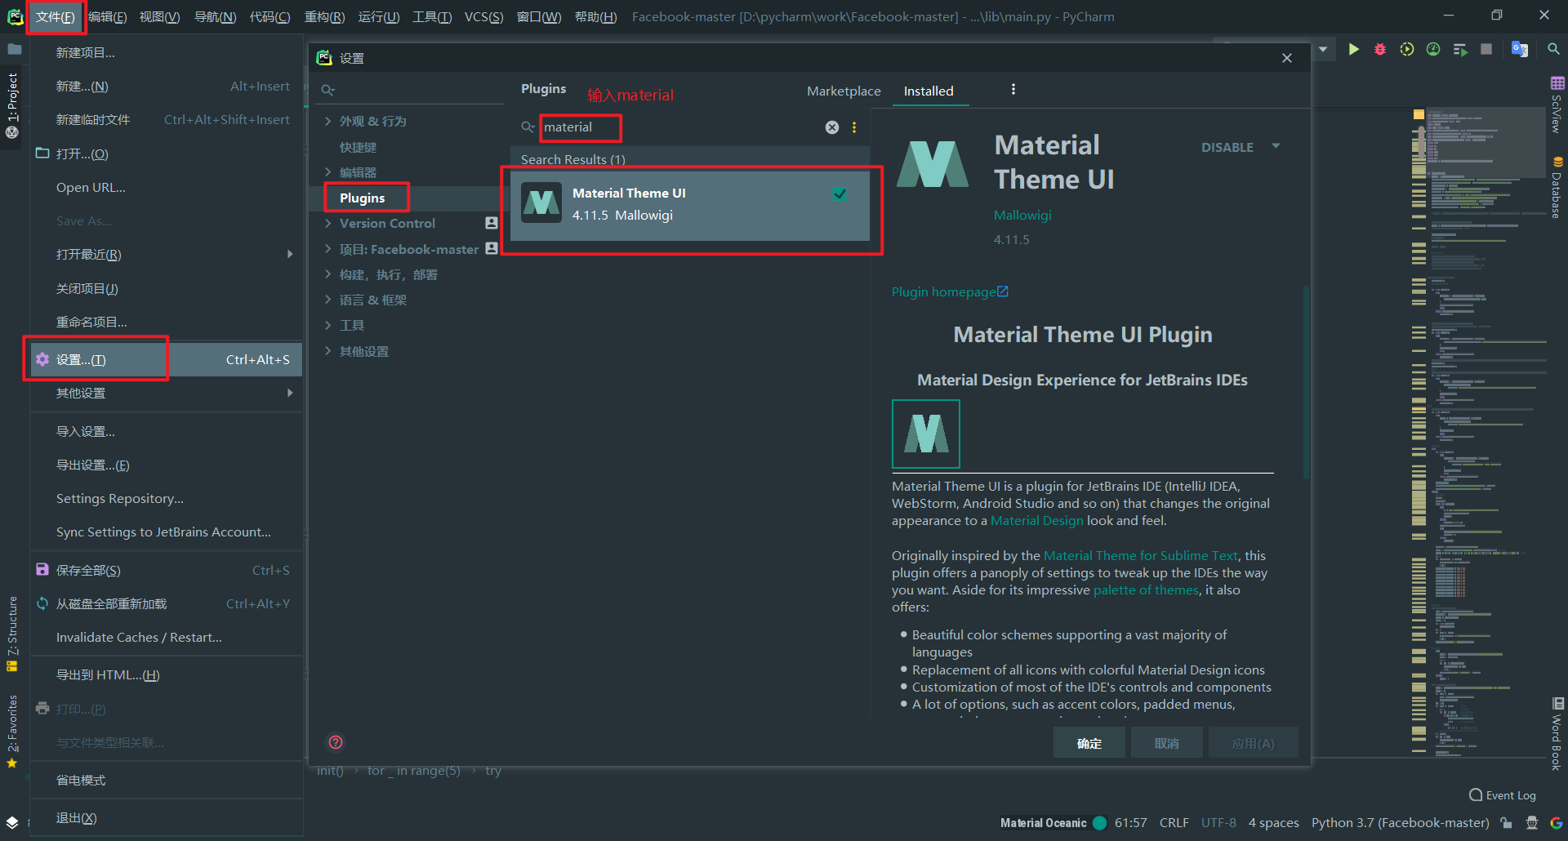This screenshot has height=841, width=1568.
Task: Expand the 工具 settings section
Action: (x=328, y=325)
